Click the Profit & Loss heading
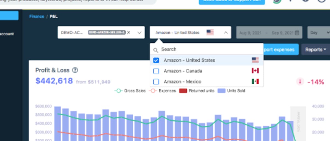 click(53, 70)
